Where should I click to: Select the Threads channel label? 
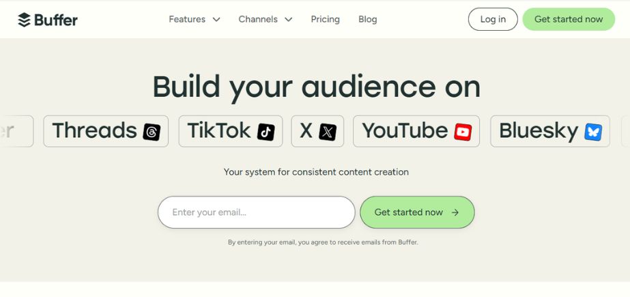click(95, 131)
